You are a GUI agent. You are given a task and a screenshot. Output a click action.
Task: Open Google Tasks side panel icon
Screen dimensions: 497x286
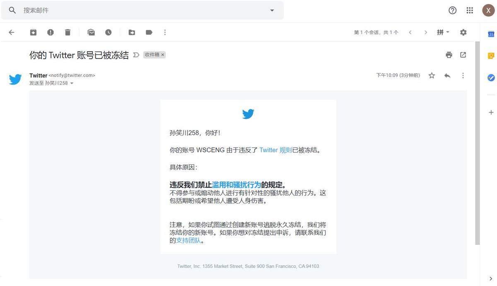tap(491, 77)
